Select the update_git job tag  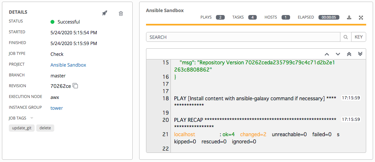tap(22, 128)
